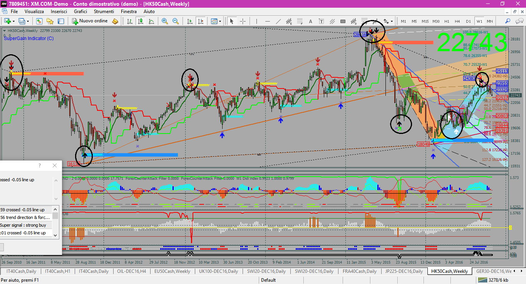The width and height of the screenshot is (526, 284).
Task: Switch to M1 timeframe
Action: [x=404, y=21]
